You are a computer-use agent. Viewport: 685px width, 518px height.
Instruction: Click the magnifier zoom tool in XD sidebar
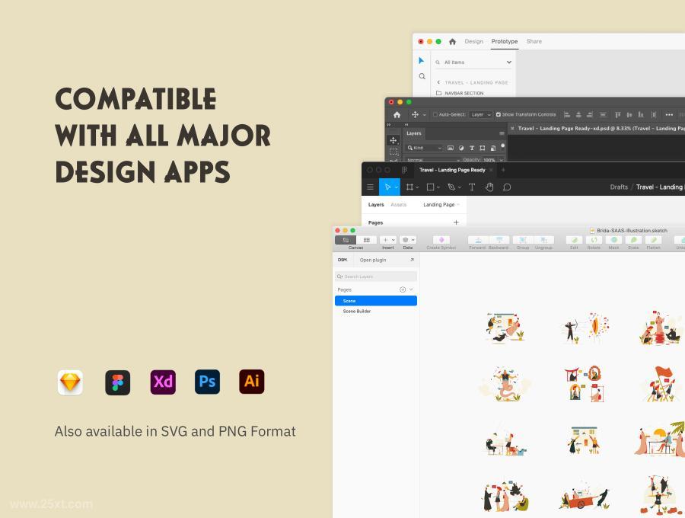[x=422, y=76]
